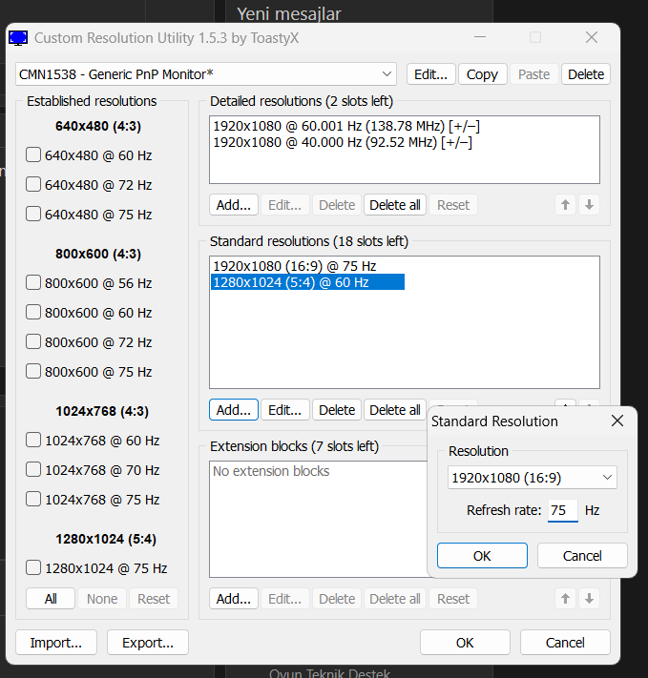Copy the monitor settings

[483, 74]
